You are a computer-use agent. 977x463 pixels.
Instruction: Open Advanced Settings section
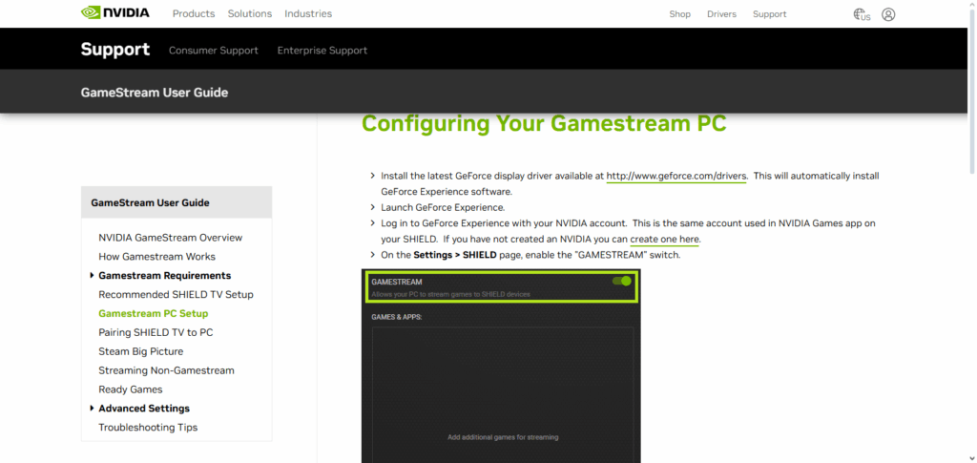[144, 409]
